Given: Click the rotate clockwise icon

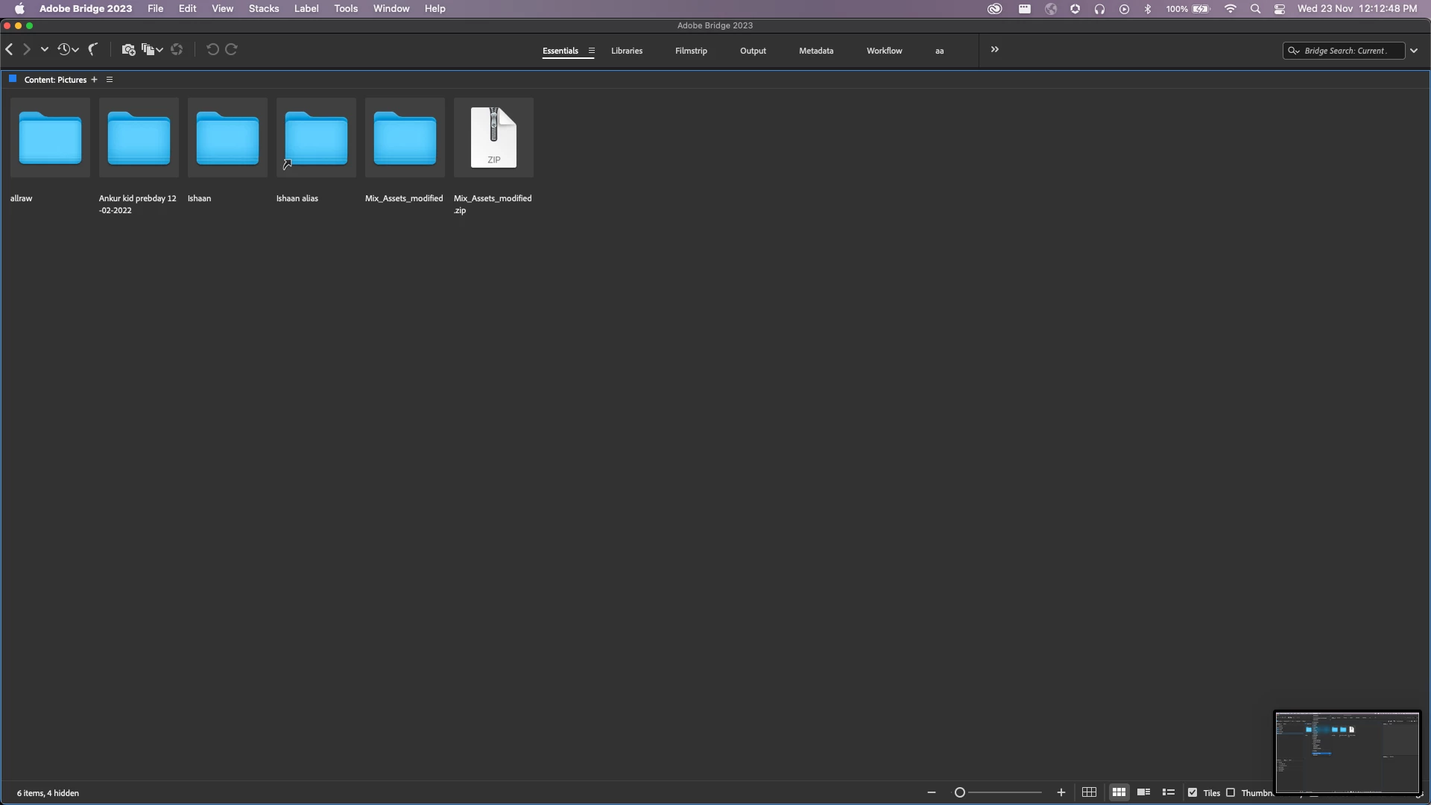Looking at the screenshot, I should click(x=231, y=49).
